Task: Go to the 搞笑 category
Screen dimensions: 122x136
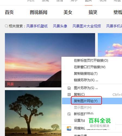Action: 93,12
